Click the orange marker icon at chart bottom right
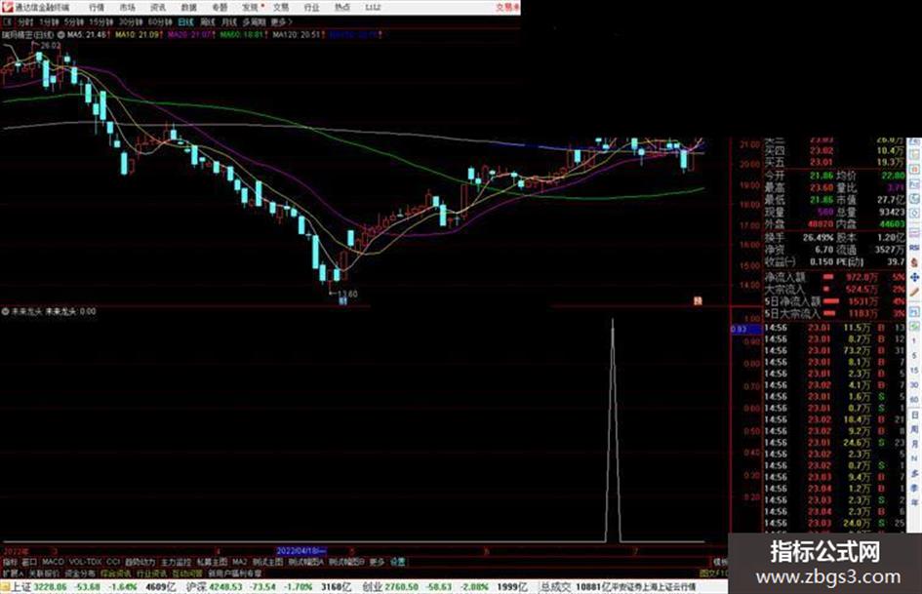 pyautogui.click(x=698, y=301)
